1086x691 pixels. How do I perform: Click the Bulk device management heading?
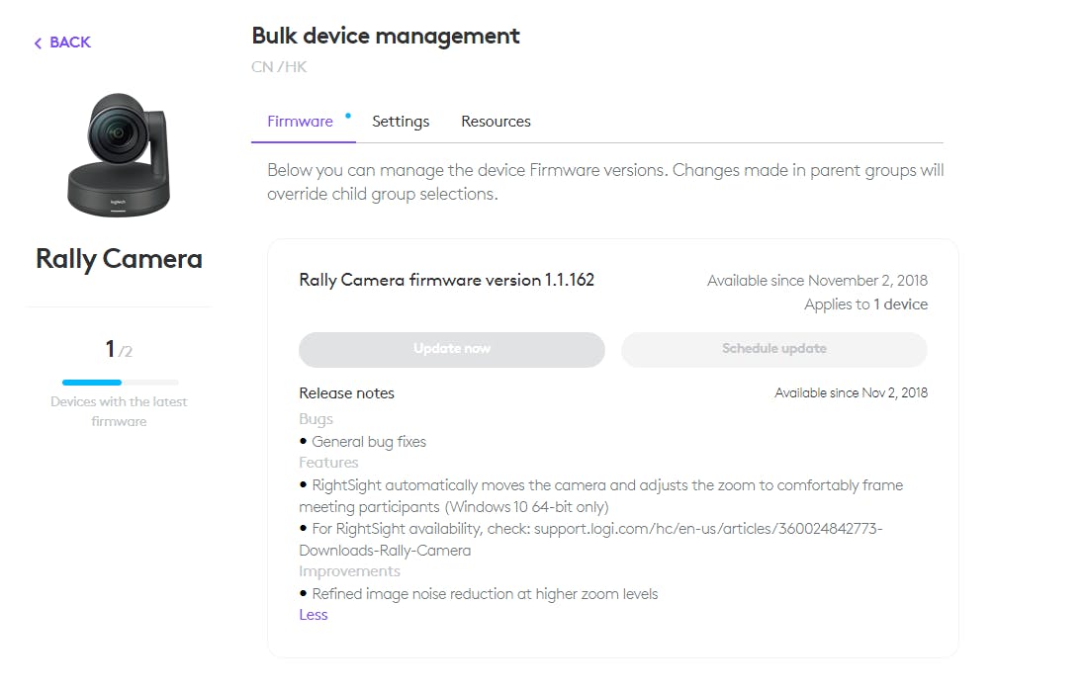pos(385,36)
